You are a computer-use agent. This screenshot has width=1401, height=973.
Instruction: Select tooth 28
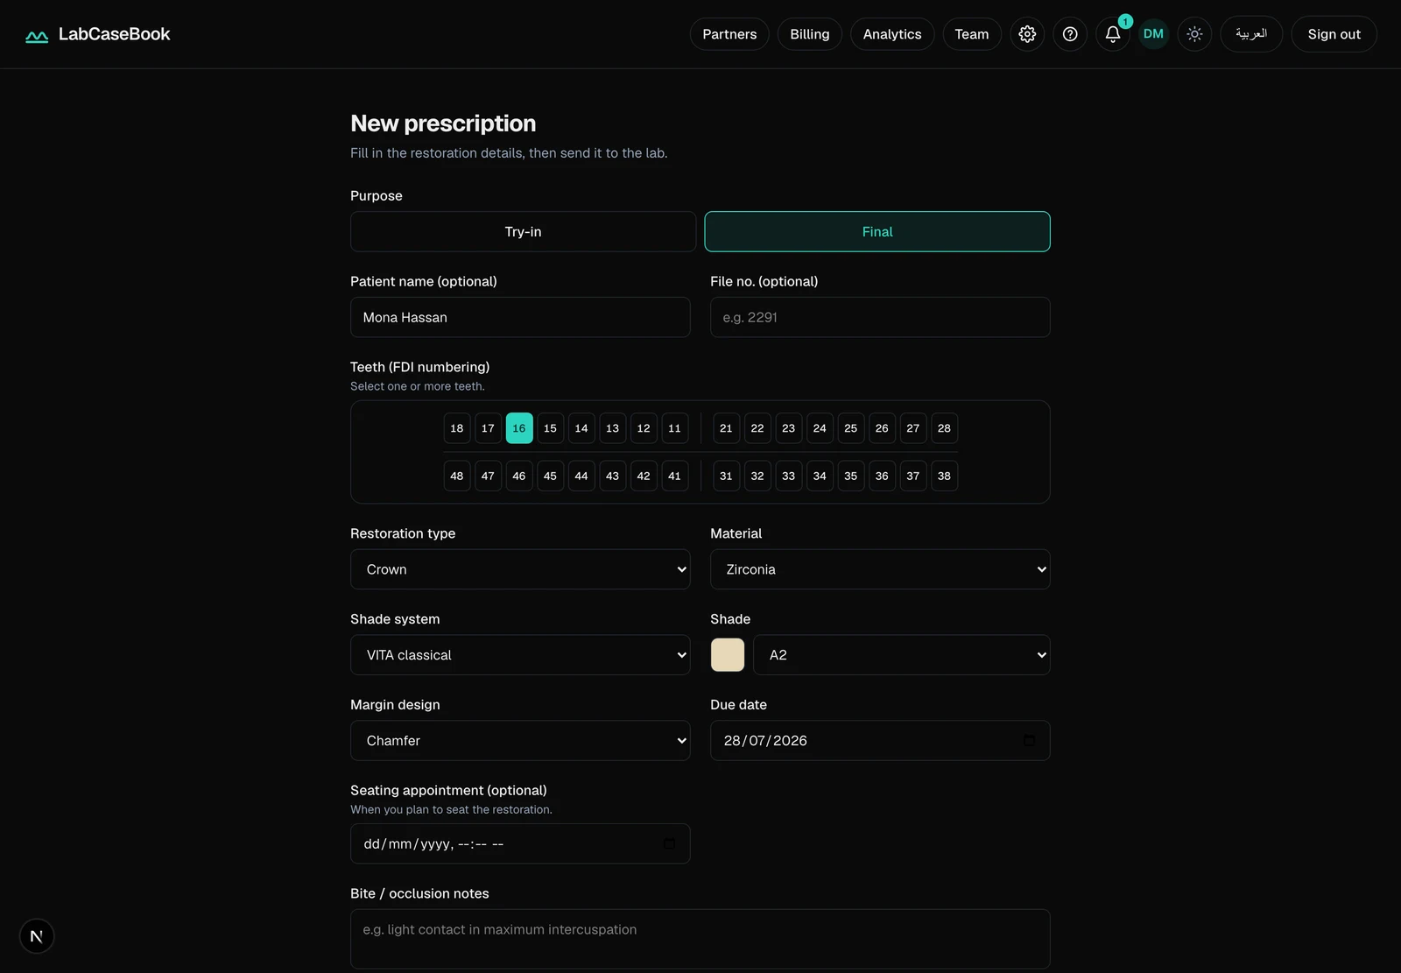944,428
